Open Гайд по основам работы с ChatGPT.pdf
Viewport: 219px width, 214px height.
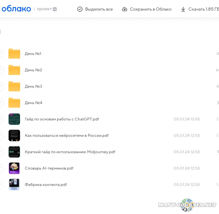62,119
